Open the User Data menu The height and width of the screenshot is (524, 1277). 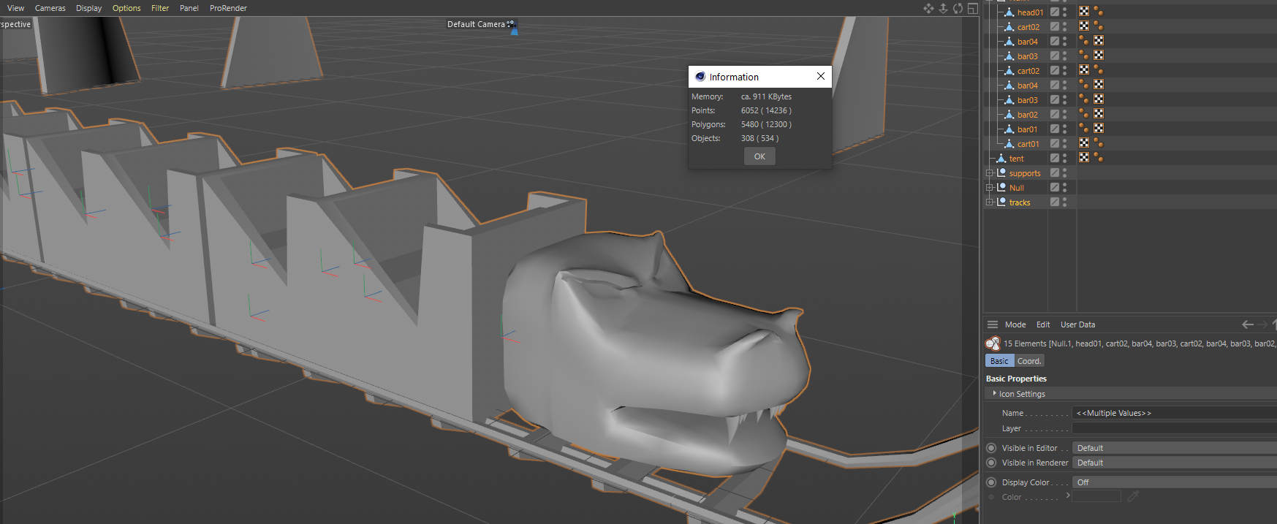point(1077,324)
